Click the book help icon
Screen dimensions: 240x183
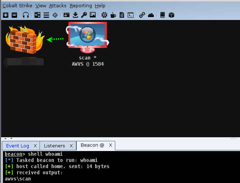(x=163, y=15)
